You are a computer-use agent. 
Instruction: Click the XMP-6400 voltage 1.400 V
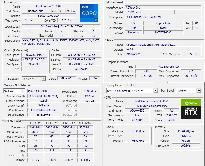coord(85,160)
